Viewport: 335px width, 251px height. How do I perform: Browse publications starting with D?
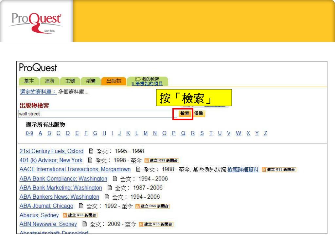tap(68, 133)
